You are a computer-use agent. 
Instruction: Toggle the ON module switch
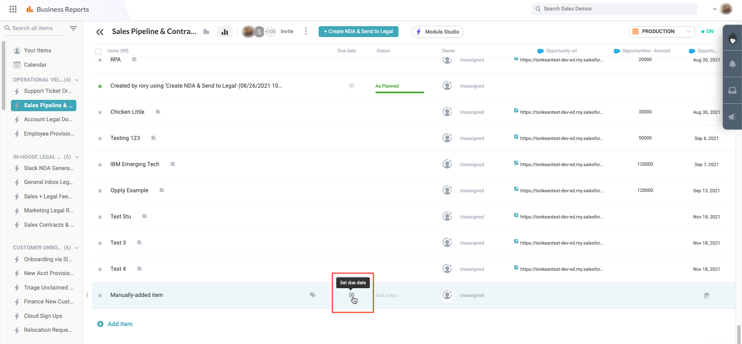pyautogui.click(x=707, y=31)
